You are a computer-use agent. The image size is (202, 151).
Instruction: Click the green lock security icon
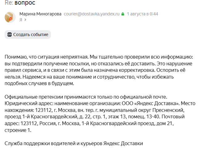pos(123,14)
